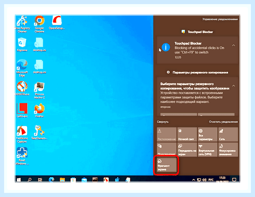The width and height of the screenshot is (255, 197).
Task: Open File Explorer from the taskbar
Action: [62, 179]
